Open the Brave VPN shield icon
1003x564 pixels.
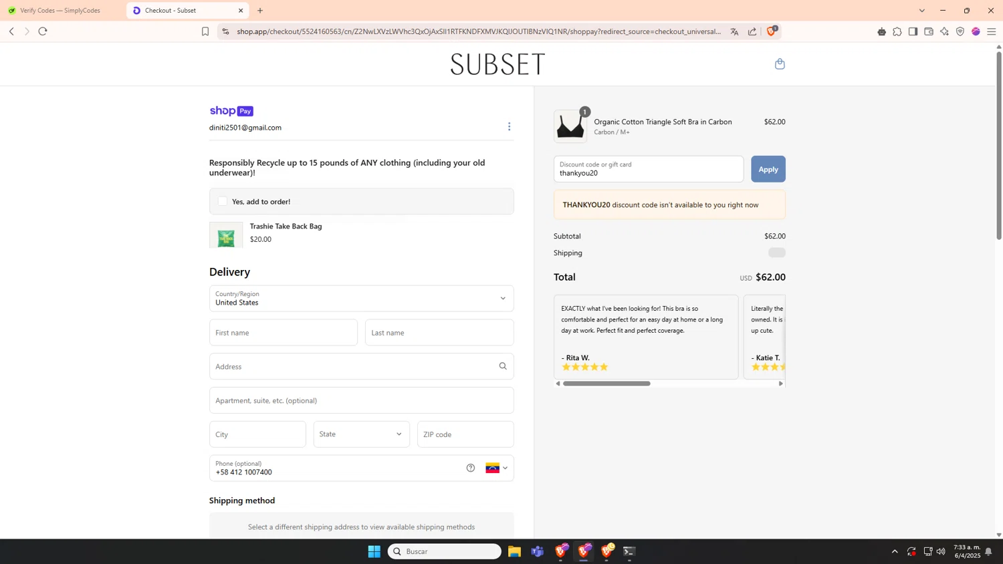[960, 31]
